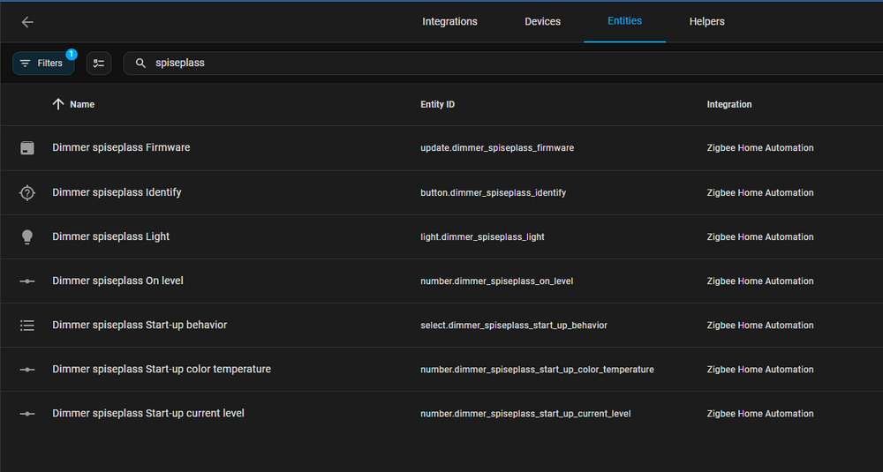Open Dimmer spiseplass Start-up behavior row

tap(140, 325)
